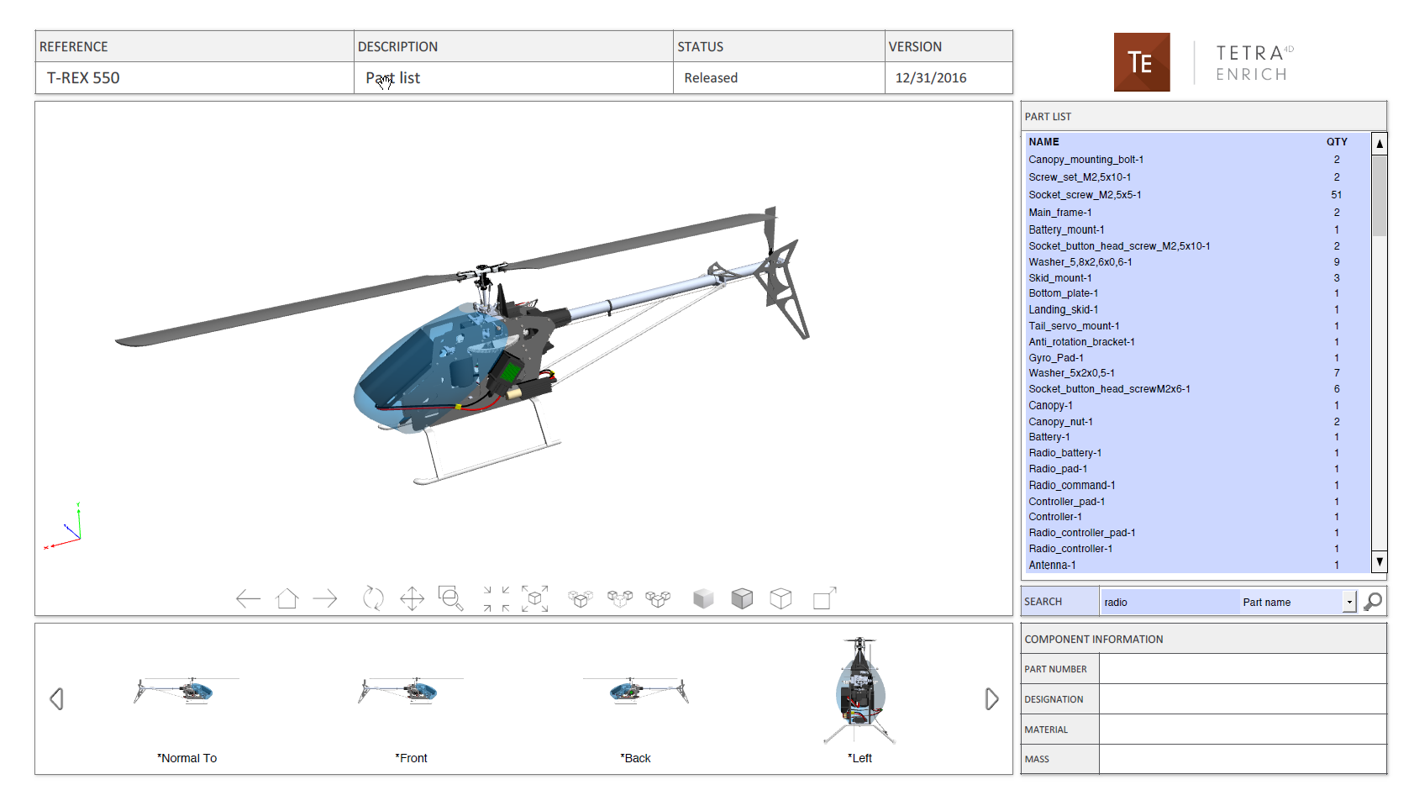The image size is (1414, 790).
Task: Click part list scrollbar down arrow
Action: click(x=1380, y=561)
